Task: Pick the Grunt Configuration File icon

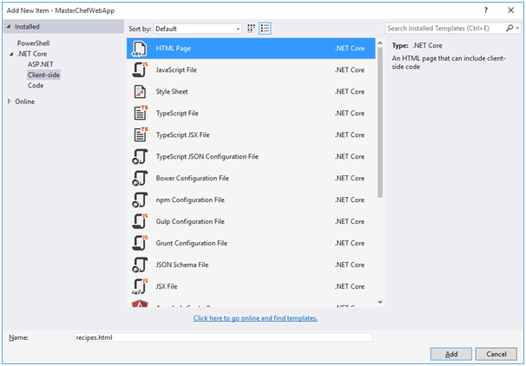Action: (140, 244)
